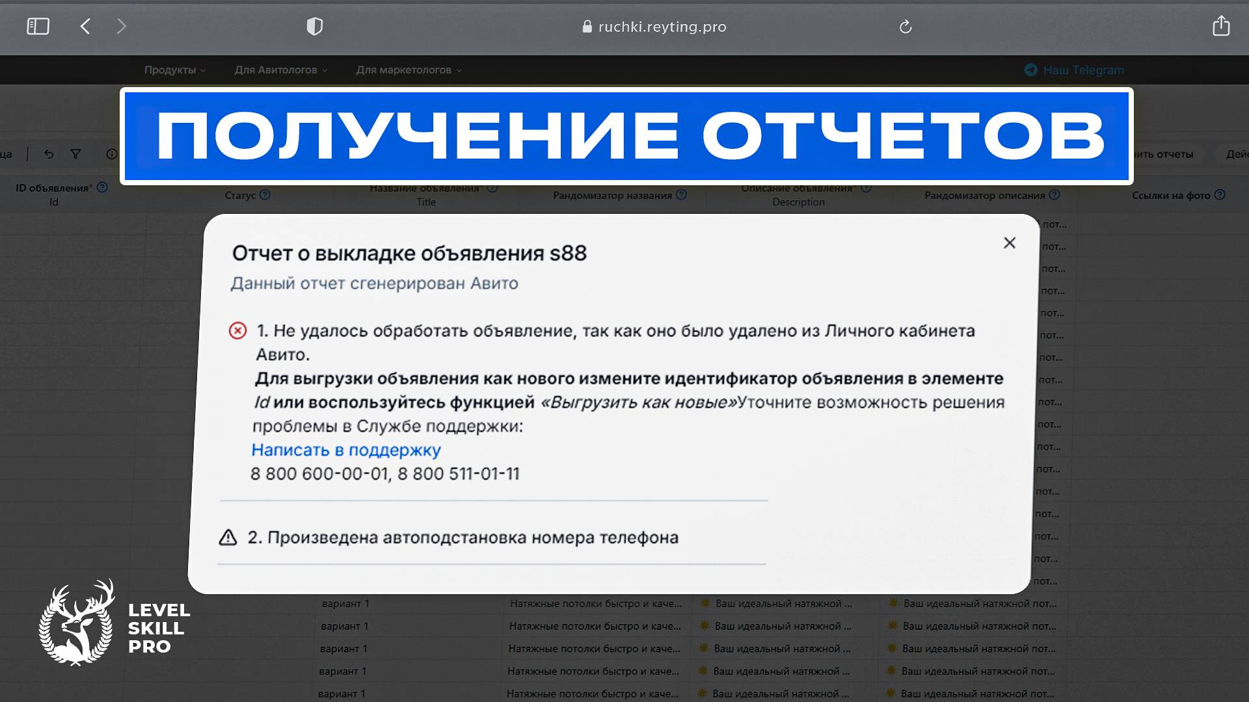Click the Данный отчет сгенерирован Авито subtitle

(374, 283)
